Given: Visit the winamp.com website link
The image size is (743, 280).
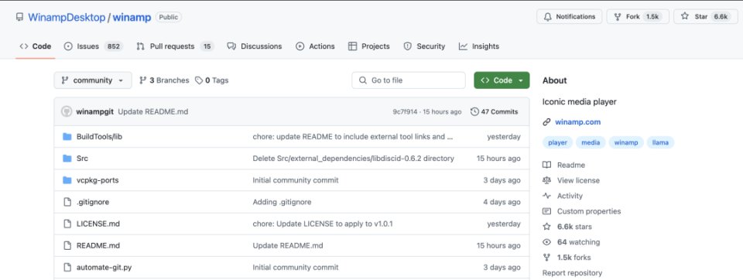Looking at the screenshot, I should pos(577,121).
